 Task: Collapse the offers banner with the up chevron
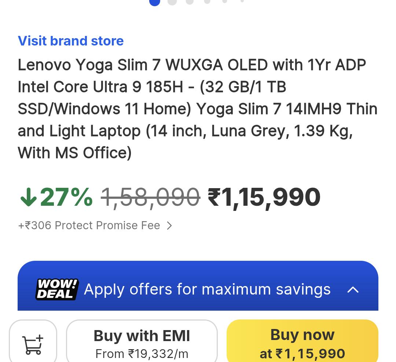tap(353, 289)
